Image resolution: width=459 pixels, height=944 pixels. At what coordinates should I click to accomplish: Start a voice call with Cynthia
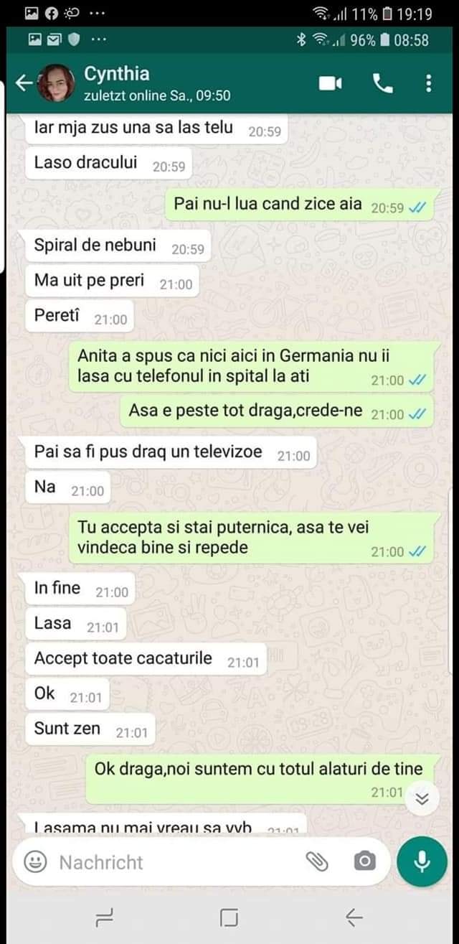(x=383, y=84)
